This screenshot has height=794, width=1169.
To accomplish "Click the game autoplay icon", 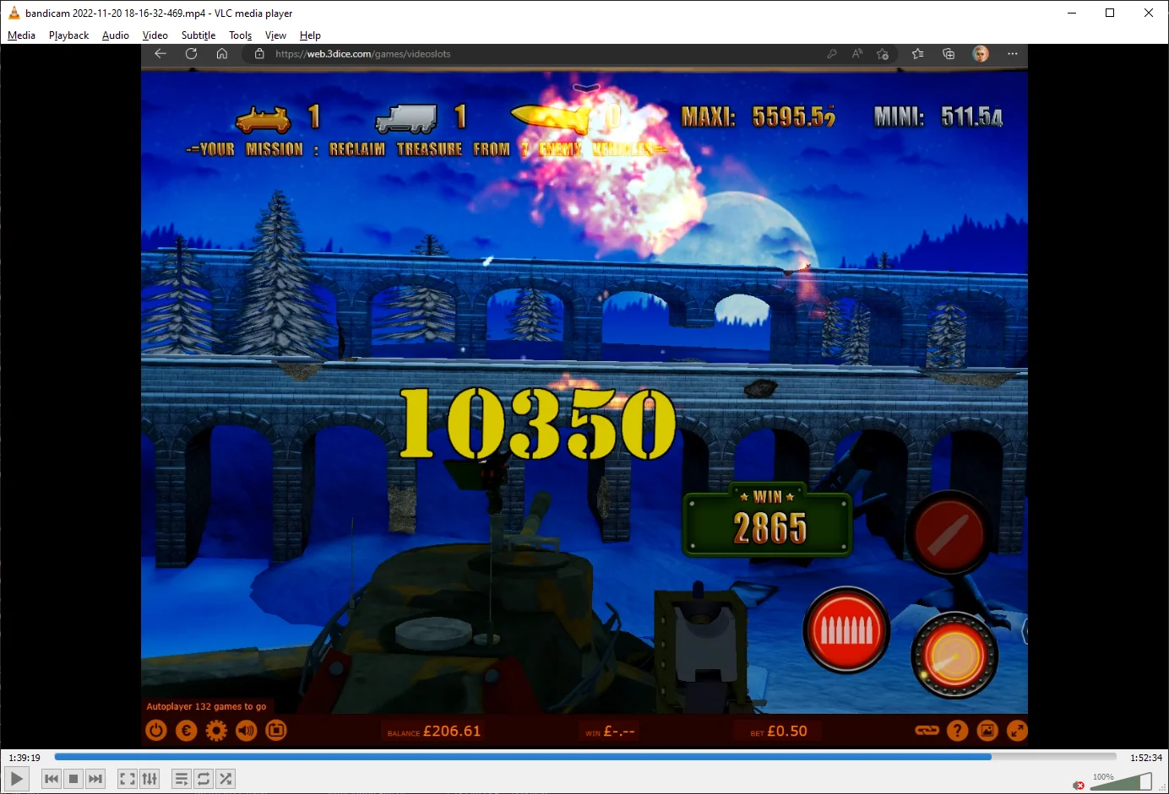I will (x=276, y=731).
